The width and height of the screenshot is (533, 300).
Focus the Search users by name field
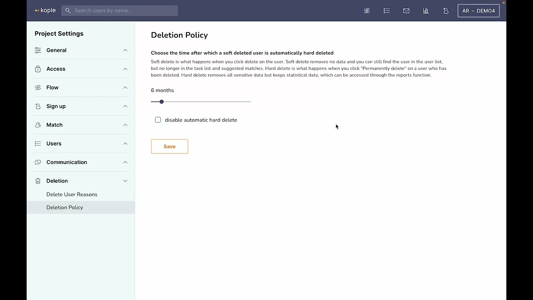[x=120, y=11]
